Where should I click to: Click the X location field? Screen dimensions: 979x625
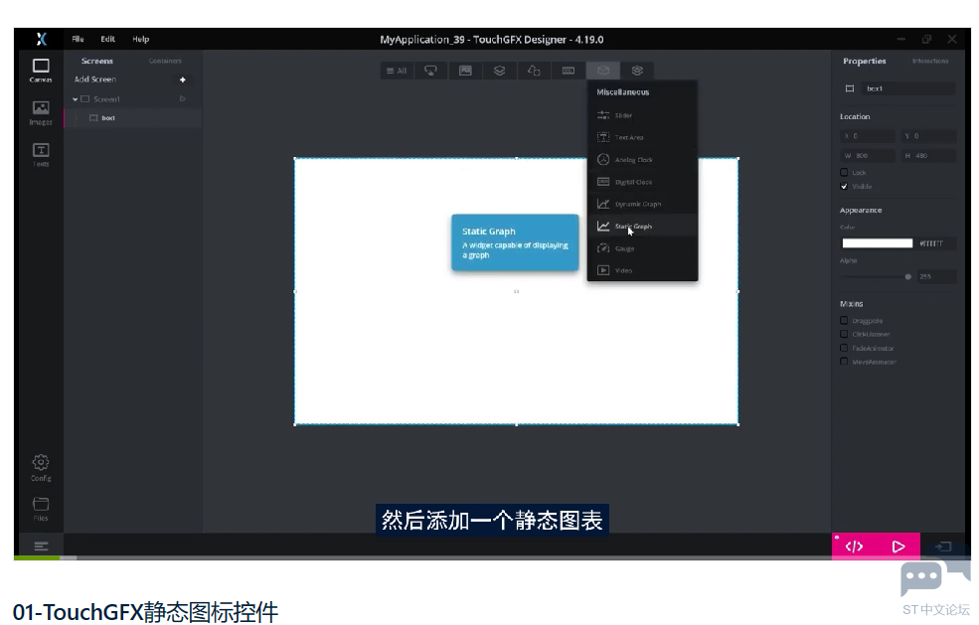(x=868, y=135)
